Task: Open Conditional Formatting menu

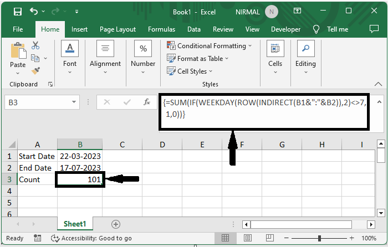Action: 210,46
